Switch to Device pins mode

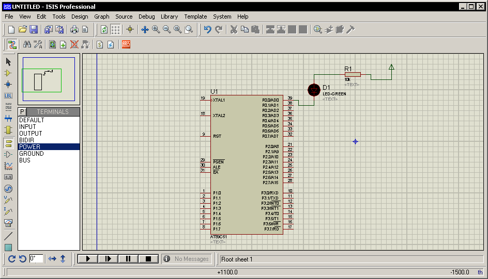(8, 155)
